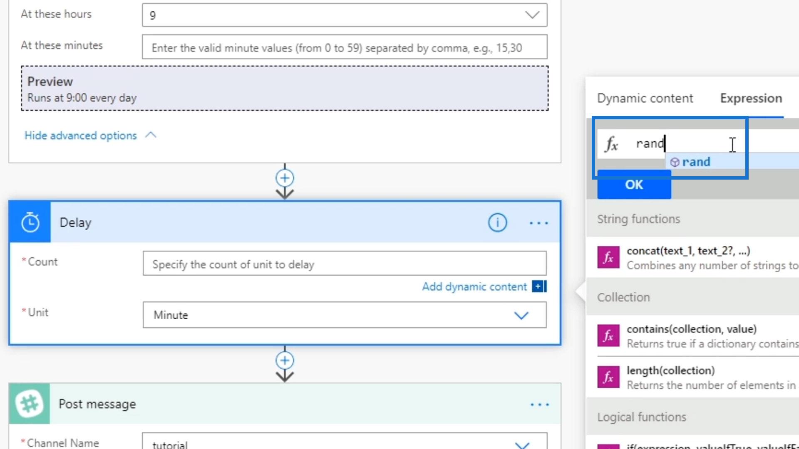Open the Delay action info icon
Screen dimensions: 799x449
[497, 222]
